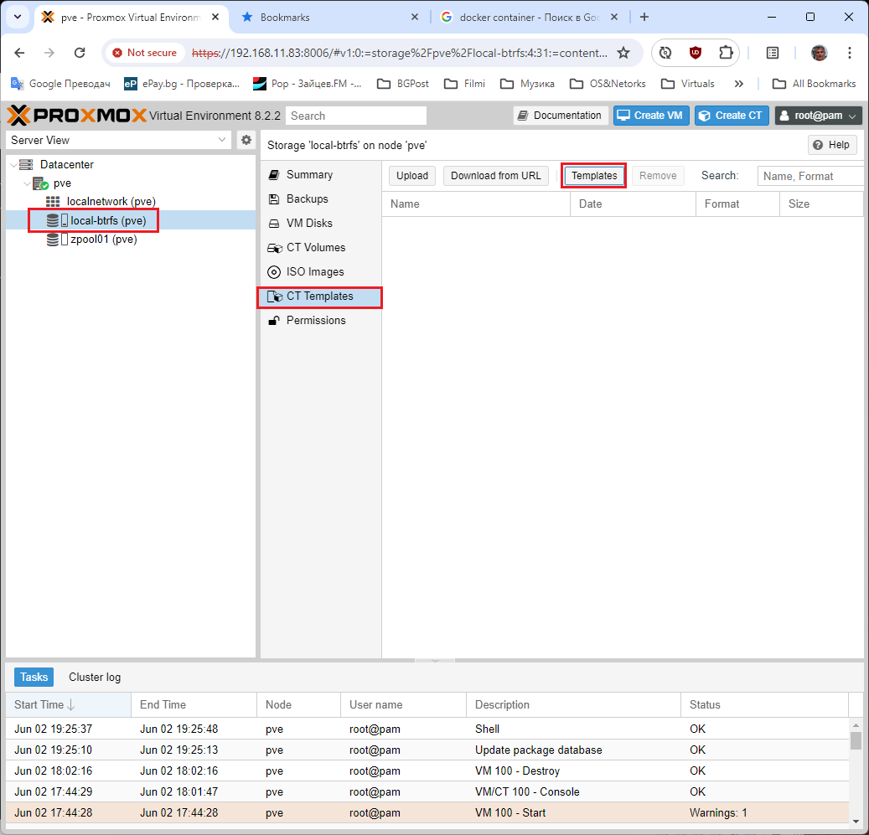Open a new browser tab
869x835 pixels.
[x=644, y=17]
